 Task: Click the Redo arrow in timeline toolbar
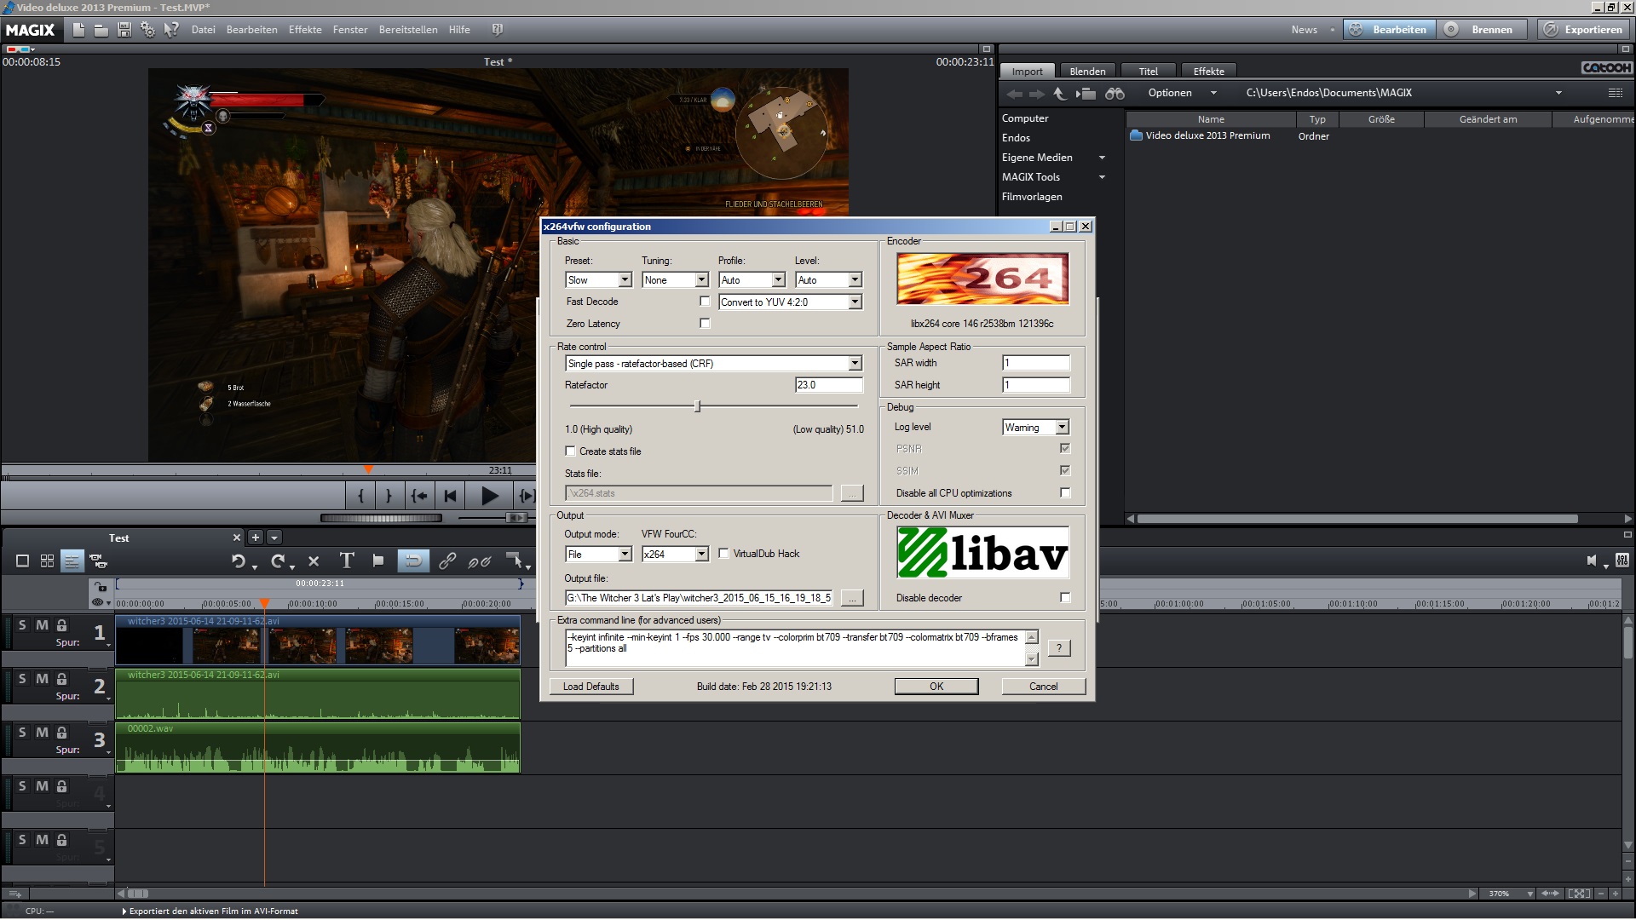pyautogui.click(x=278, y=561)
